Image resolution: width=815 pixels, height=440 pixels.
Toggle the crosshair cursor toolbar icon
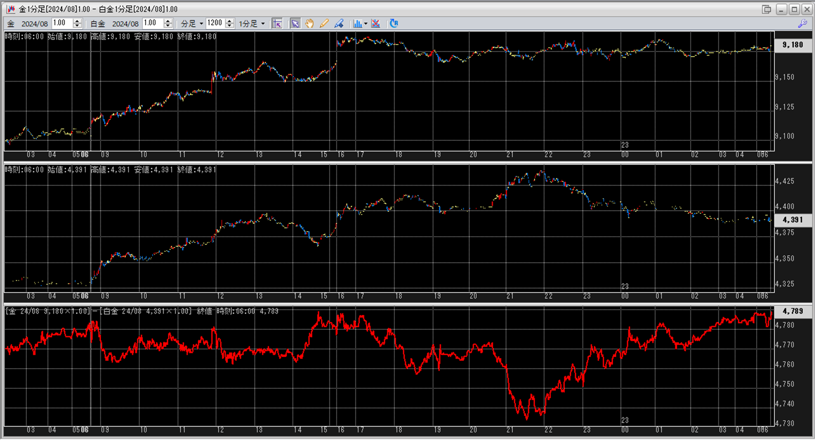pyautogui.click(x=277, y=24)
